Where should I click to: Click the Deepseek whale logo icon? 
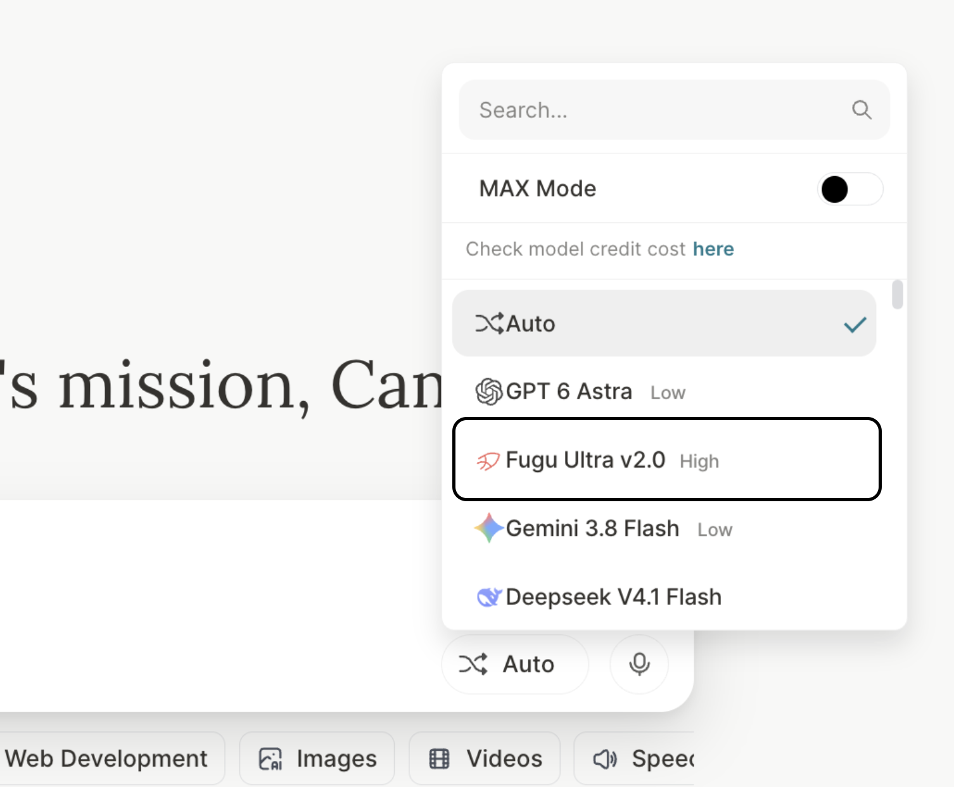[x=489, y=597]
